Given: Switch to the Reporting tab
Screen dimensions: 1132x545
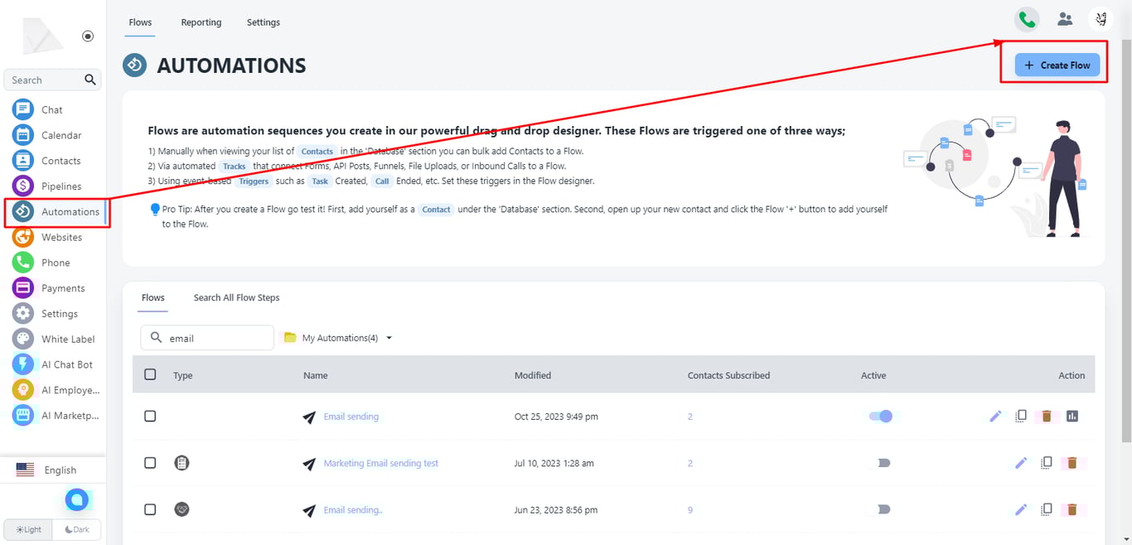Looking at the screenshot, I should click(201, 22).
